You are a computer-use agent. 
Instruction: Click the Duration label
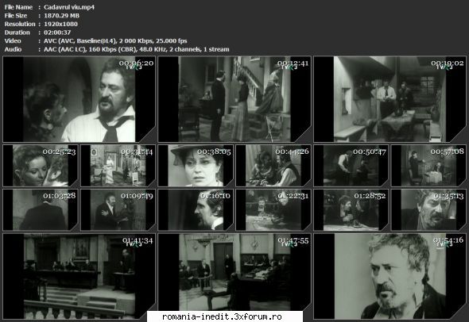tap(17, 33)
